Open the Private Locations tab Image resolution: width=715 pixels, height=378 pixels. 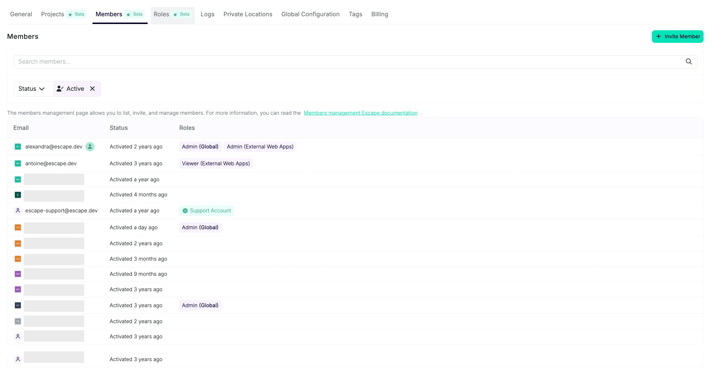coord(248,14)
